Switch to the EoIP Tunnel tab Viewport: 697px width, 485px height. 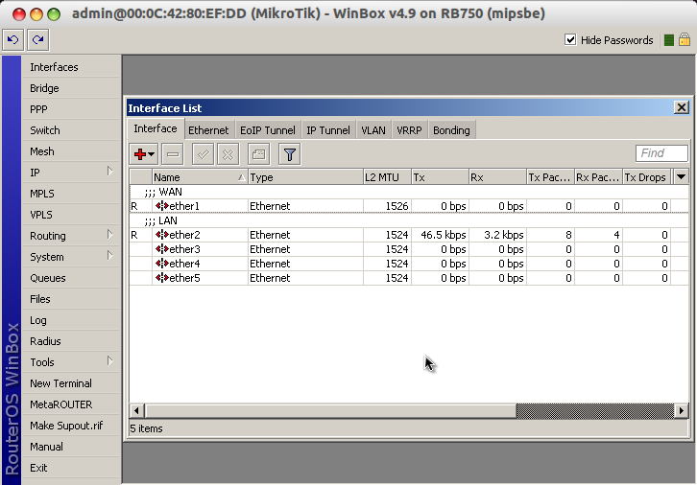click(268, 130)
